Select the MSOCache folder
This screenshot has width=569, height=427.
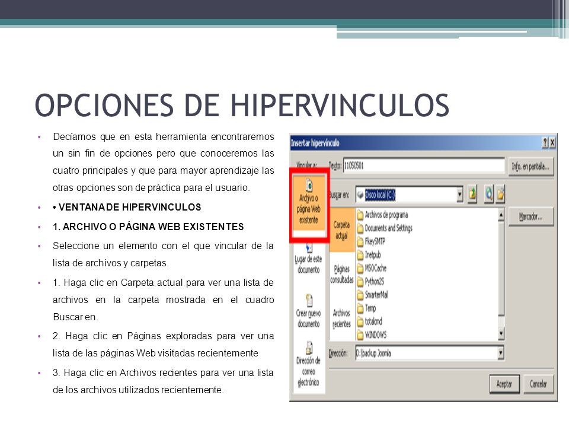coord(372,268)
